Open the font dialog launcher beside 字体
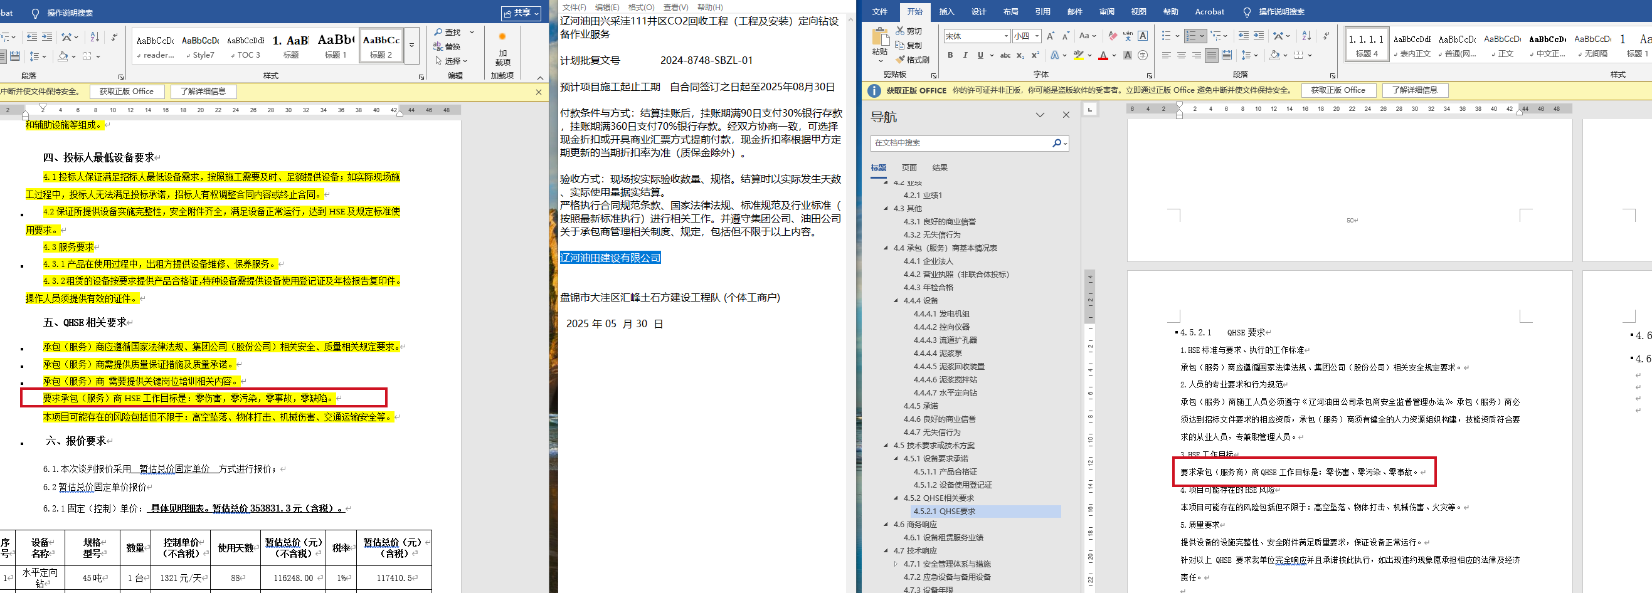 [1148, 76]
